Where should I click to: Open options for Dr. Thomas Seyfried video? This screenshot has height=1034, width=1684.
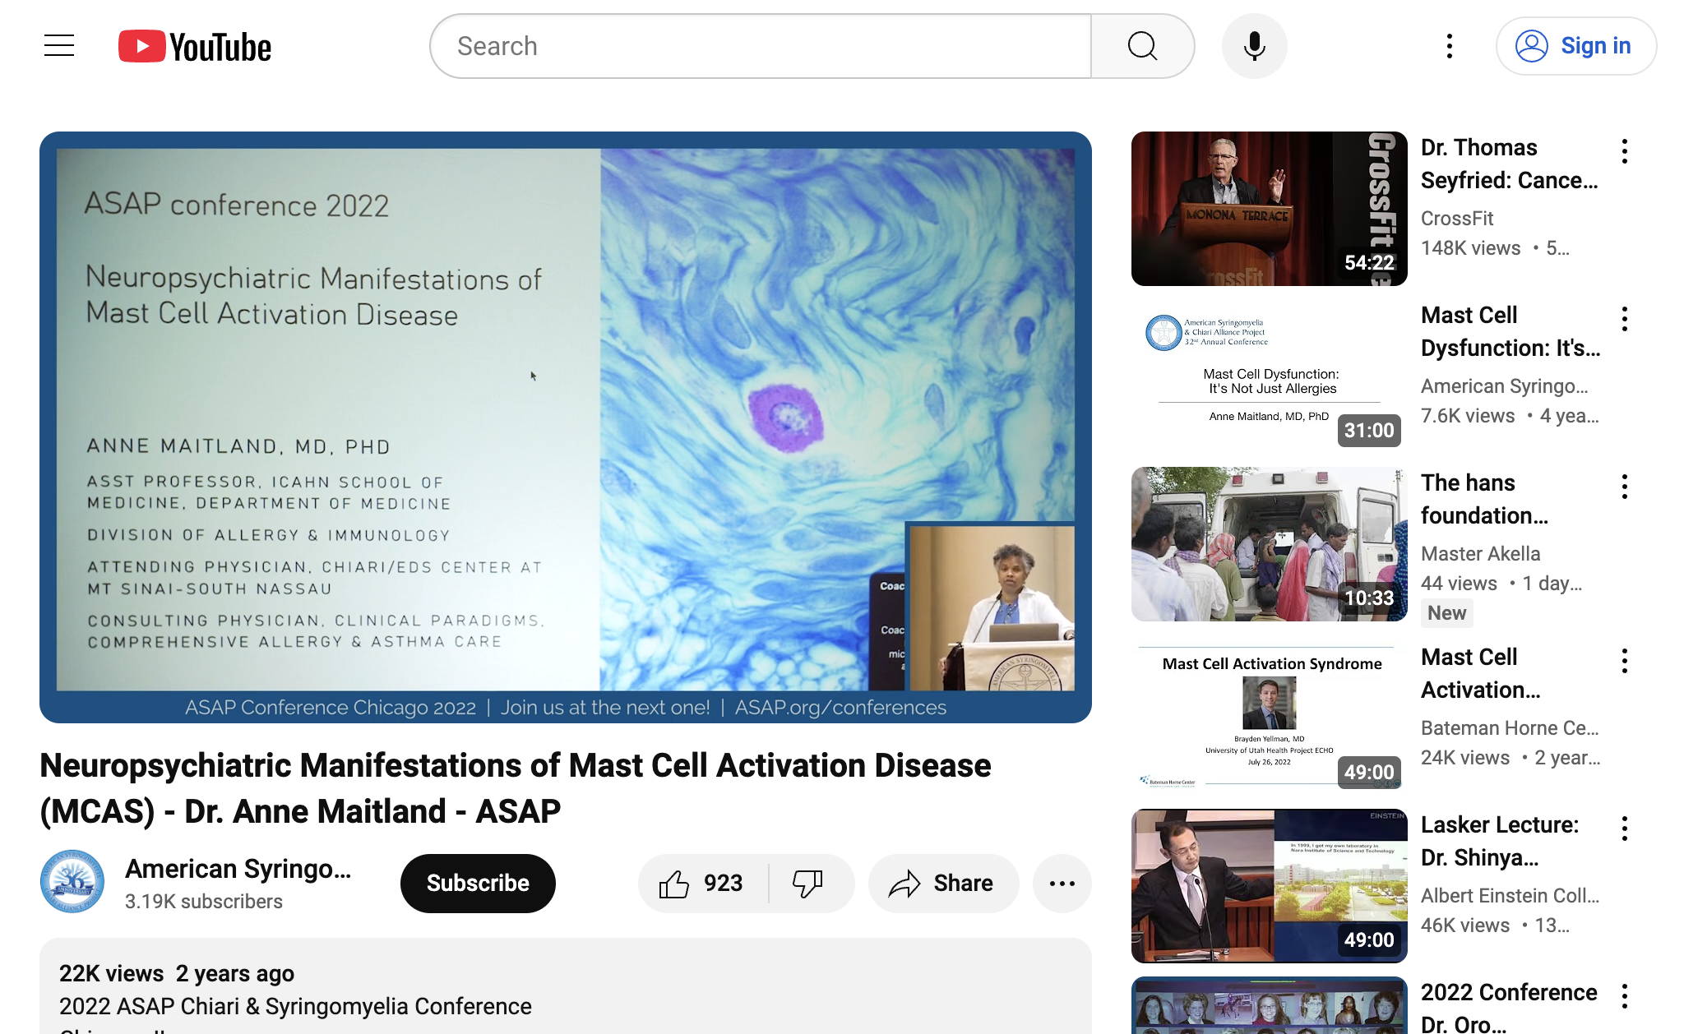click(1625, 151)
